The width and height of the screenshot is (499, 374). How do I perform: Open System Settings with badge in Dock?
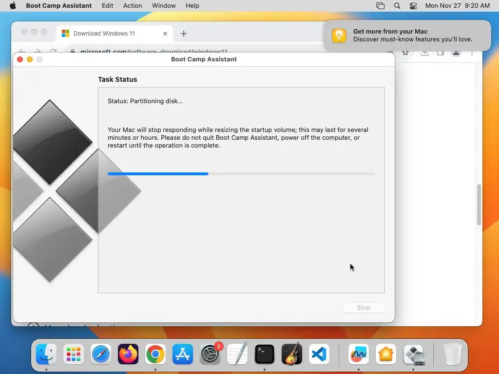(x=210, y=354)
